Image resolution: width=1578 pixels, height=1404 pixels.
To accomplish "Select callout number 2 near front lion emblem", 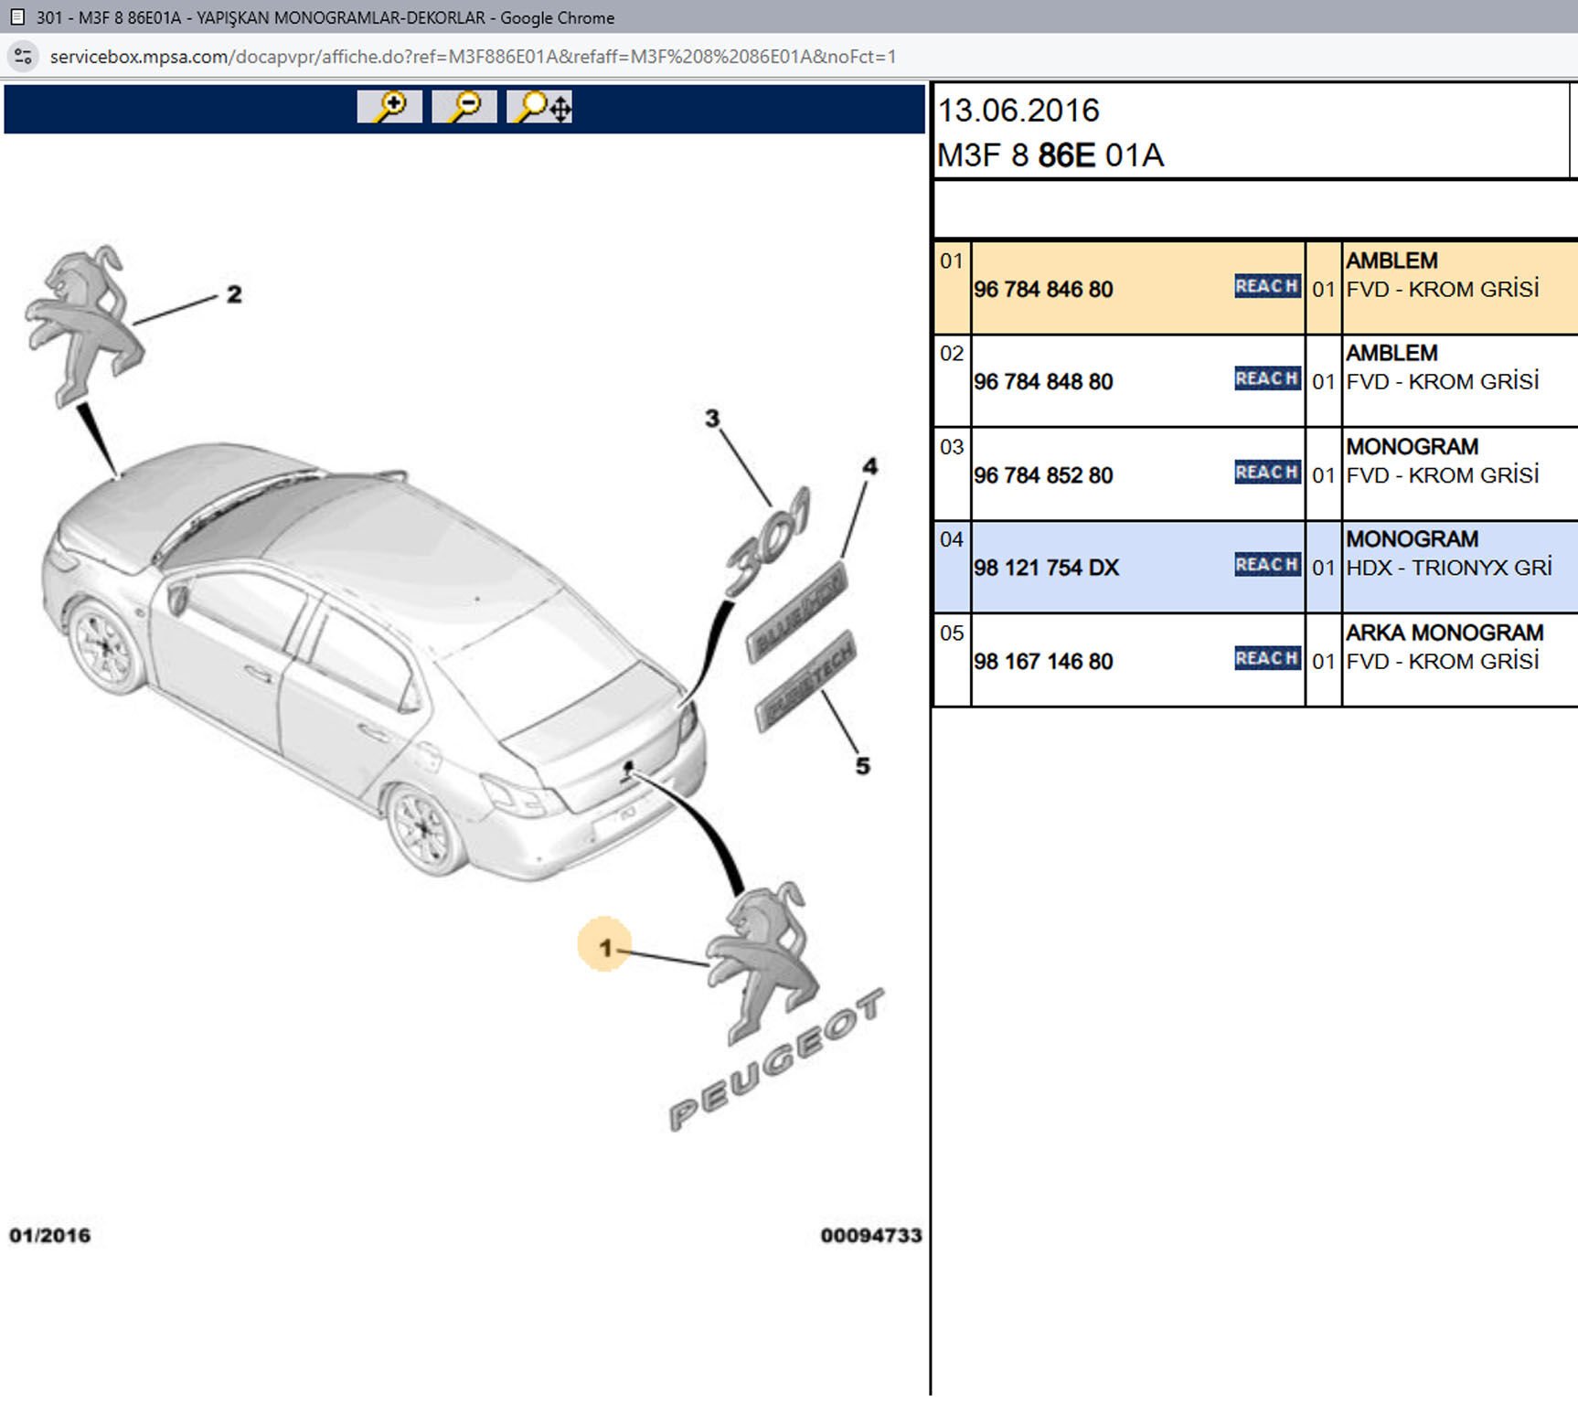I will coord(234,294).
